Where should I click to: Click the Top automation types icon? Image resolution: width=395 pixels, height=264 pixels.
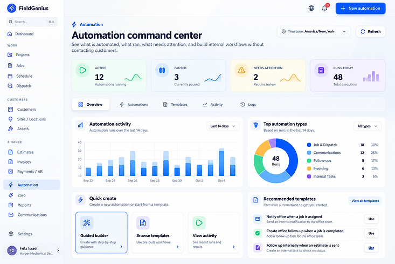[x=255, y=125]
